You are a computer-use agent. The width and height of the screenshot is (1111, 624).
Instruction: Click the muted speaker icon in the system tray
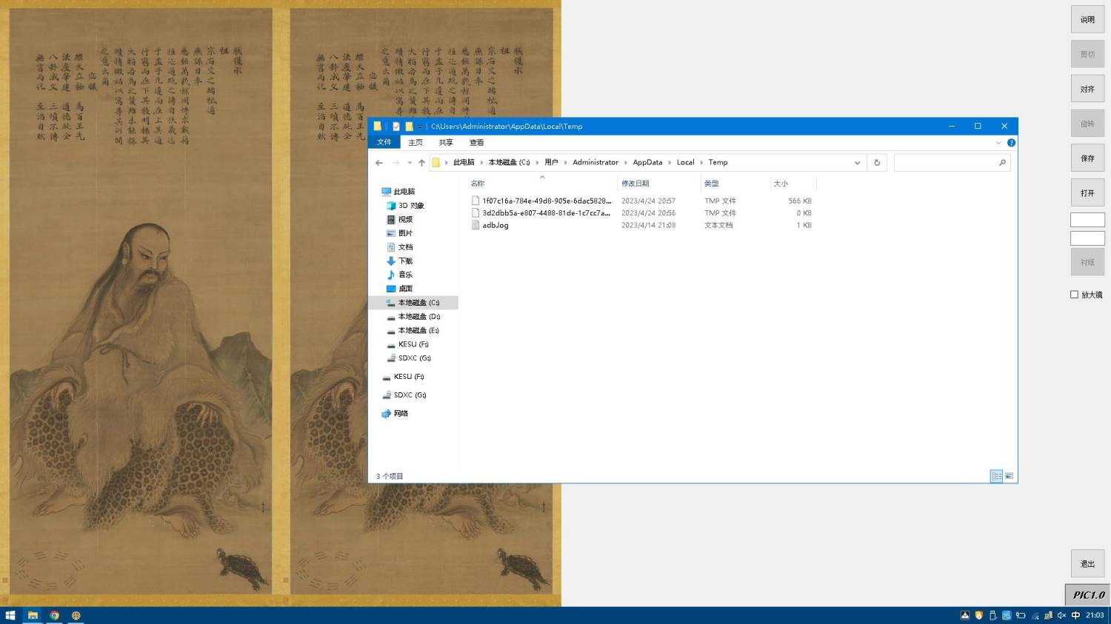(1061, 615)
